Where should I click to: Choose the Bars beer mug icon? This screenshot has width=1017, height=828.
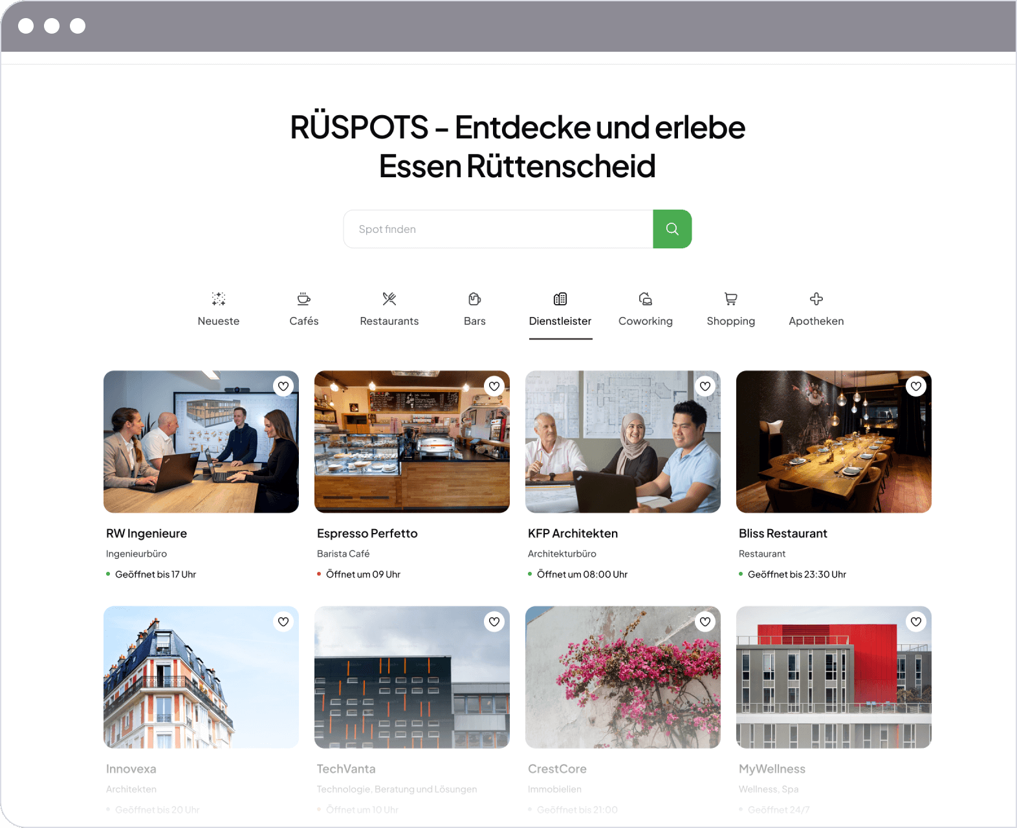pos(474,299)
